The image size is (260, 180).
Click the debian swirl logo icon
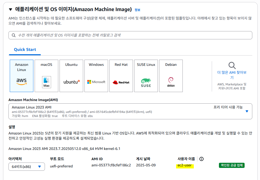(x=171, y=82)
